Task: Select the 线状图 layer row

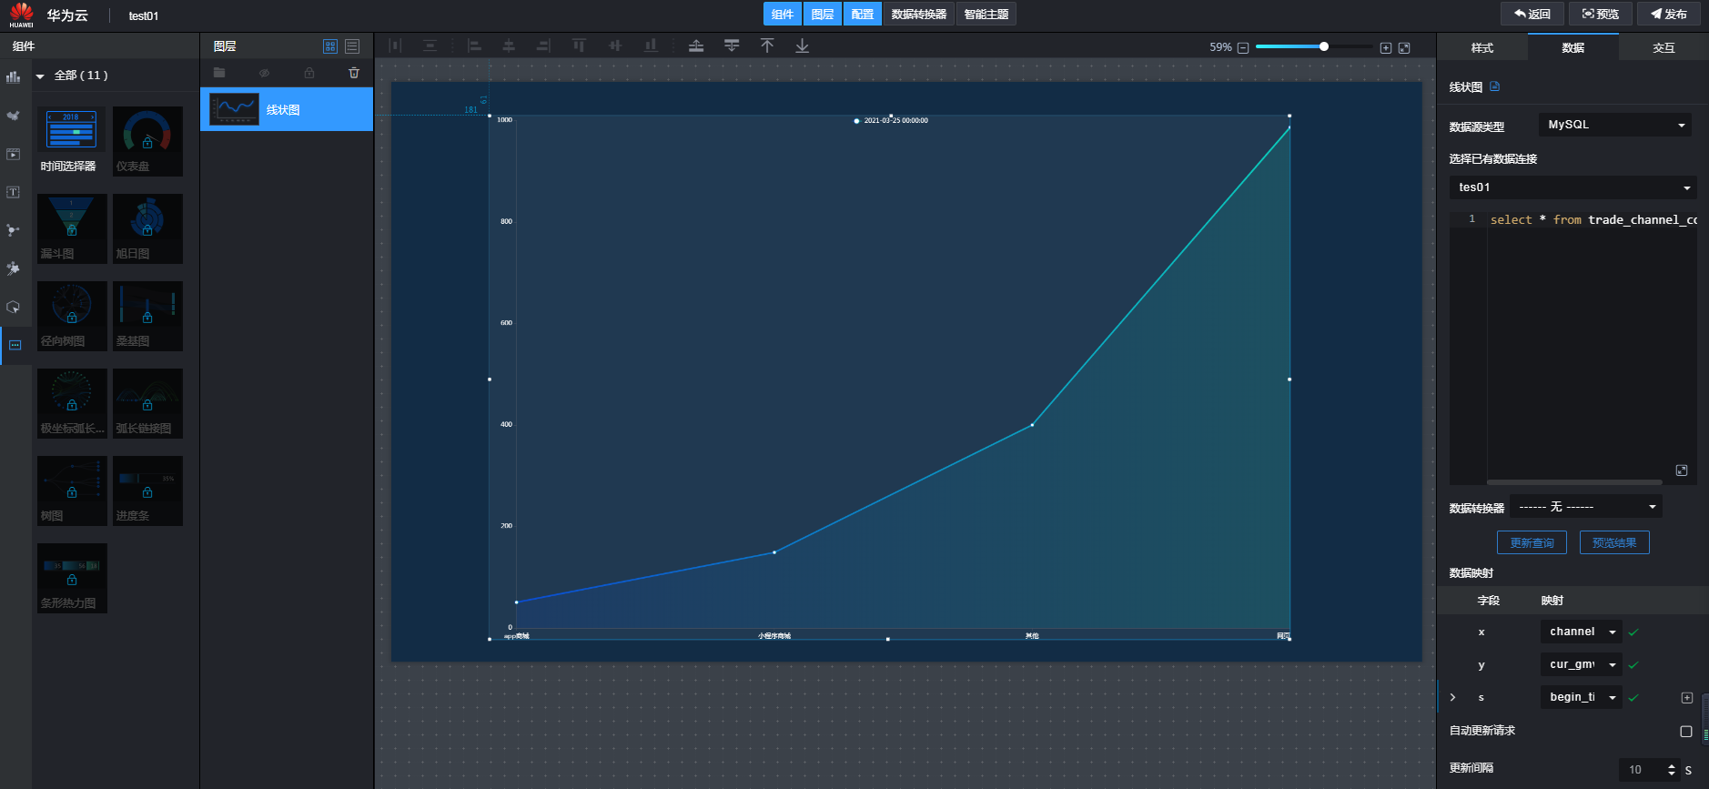Action: (287, 109)
